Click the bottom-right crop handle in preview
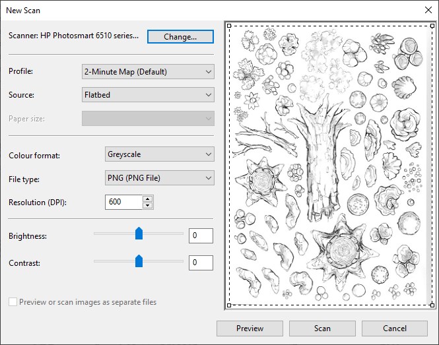439x345 pixels. coord(432,305)
